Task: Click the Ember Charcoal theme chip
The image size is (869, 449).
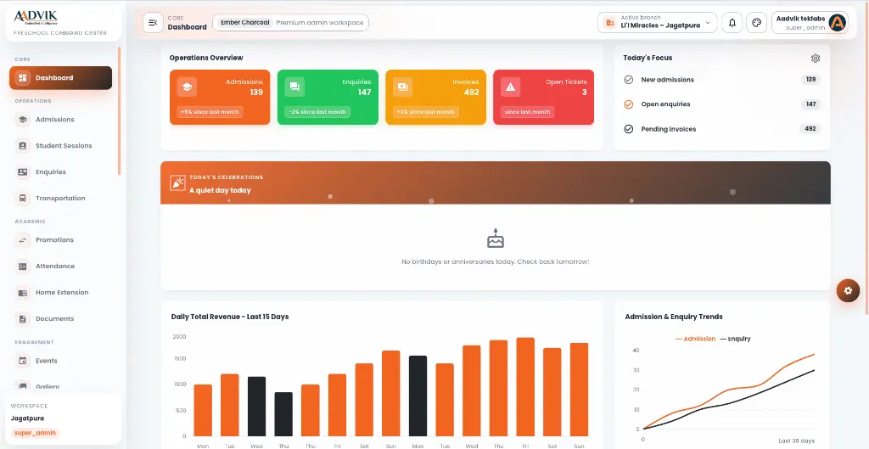Action: point(245,23)
